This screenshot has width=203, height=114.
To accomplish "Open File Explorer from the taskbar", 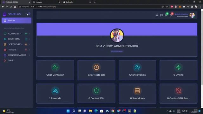I will click(90, 111).
